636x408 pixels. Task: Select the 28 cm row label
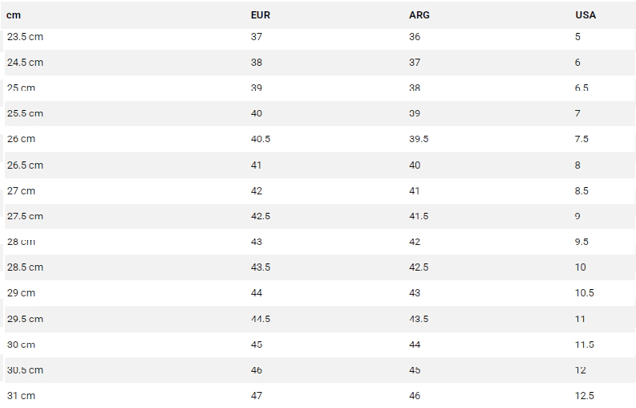point(21,242)
